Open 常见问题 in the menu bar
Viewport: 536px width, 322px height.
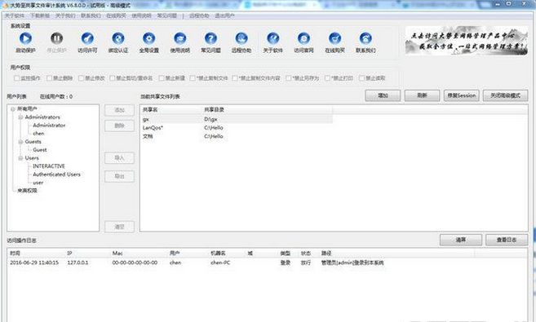166,15
